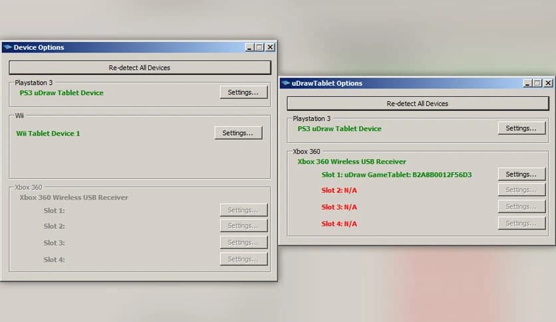Click greyed Settings for Slot 1 in Device Options
This screenshot has width=556, height=322.
point(243,210)
